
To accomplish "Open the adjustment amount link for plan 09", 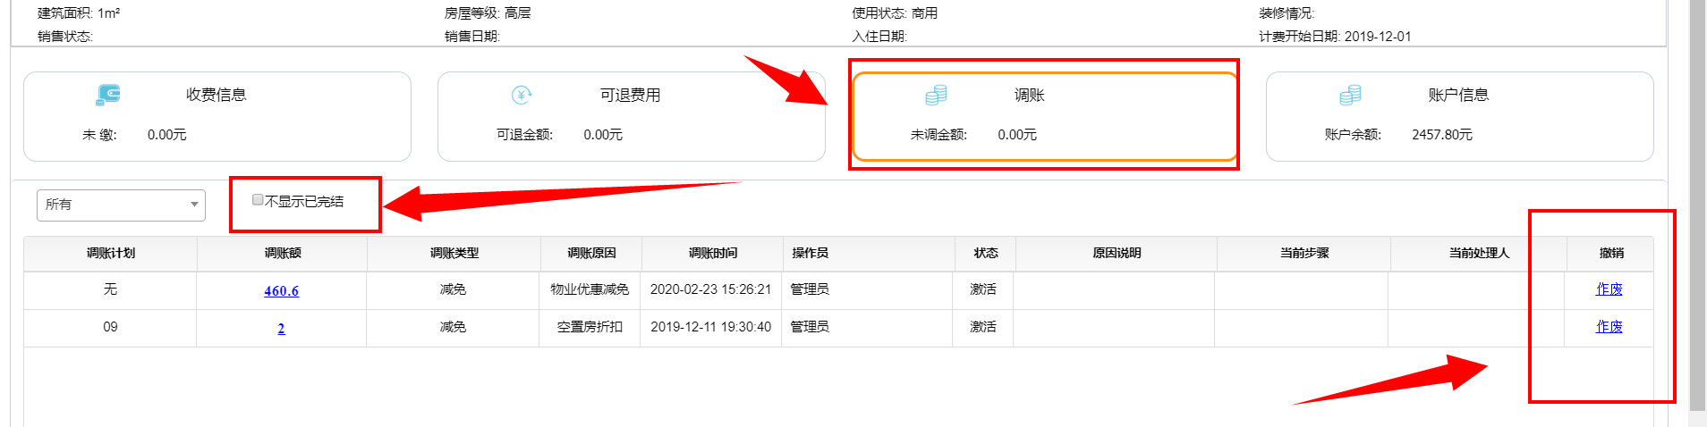I will coord(281,329).
